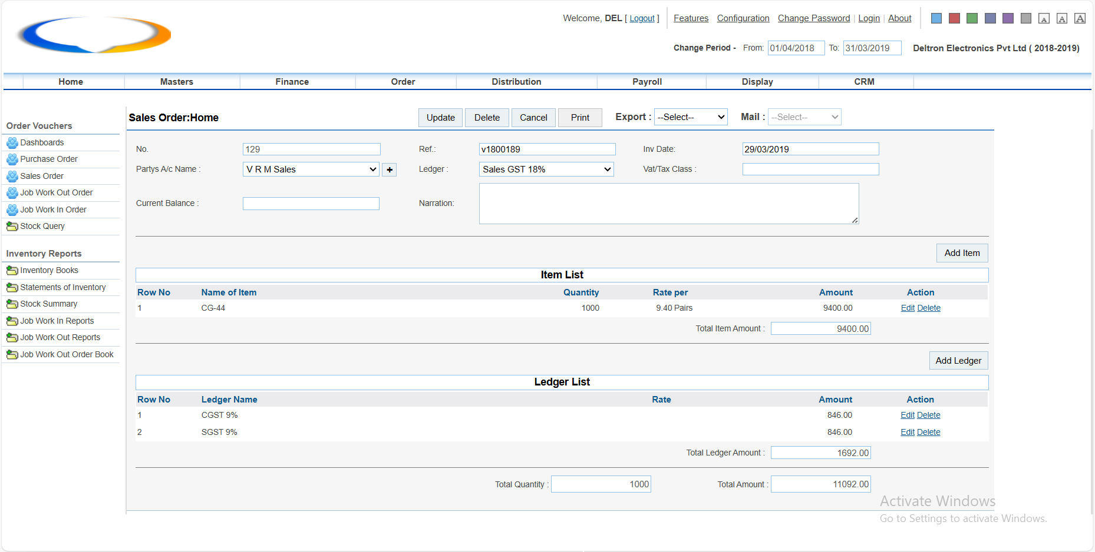Screen dimensions: 1095x552
Task: Click the company logo
Action: [94, 34]
